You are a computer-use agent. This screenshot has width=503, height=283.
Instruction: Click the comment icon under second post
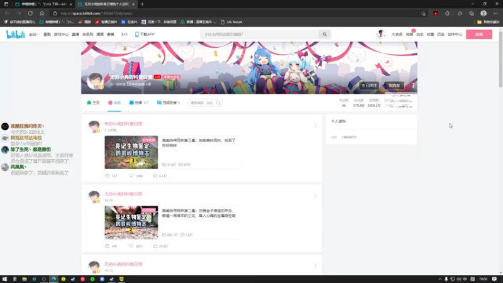131,246
